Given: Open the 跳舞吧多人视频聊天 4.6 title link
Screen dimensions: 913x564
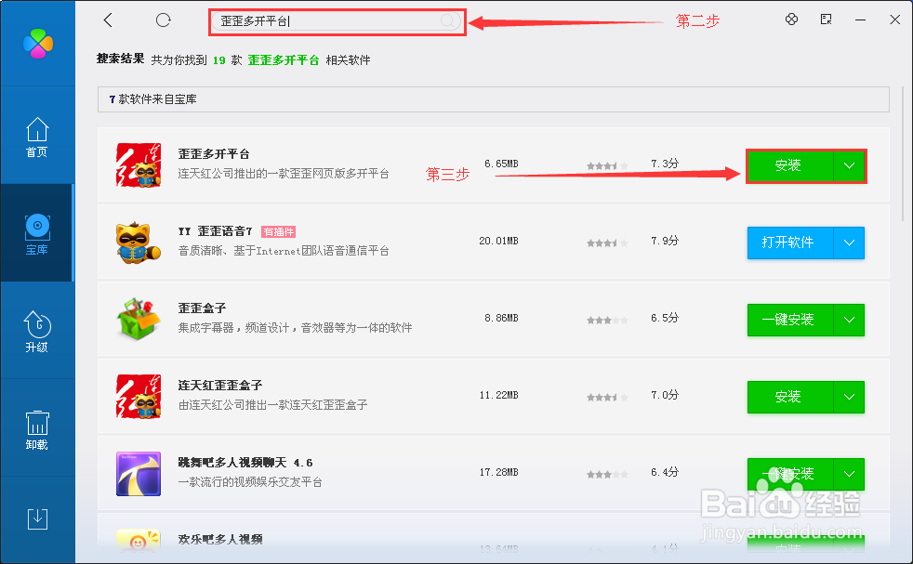Looking at the screenshot, I should pyautogui.click(x=245, y=463).
